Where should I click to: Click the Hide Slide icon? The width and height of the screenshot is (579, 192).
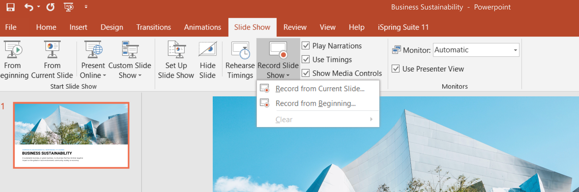tap(208, 49)
